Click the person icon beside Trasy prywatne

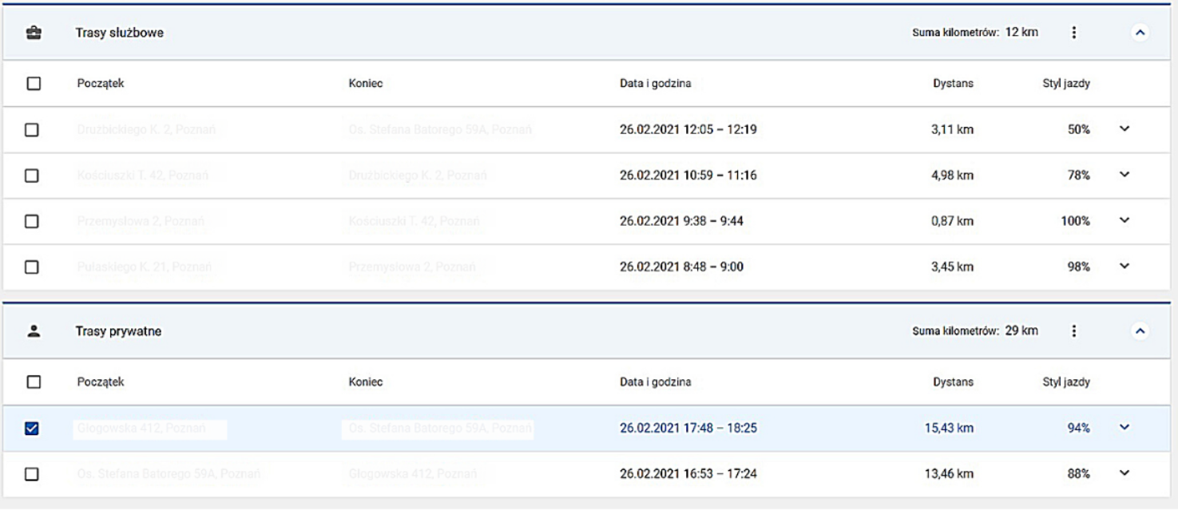[34, 331]
